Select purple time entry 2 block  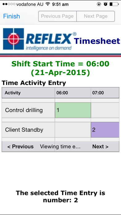(105, 130)
